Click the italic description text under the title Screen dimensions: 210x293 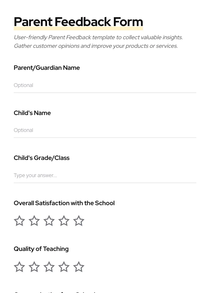coord(98,41)
